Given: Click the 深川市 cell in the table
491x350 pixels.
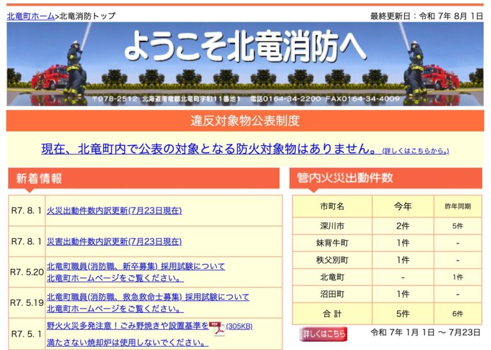Looking at the screenshot, I should tap(332, 225).
